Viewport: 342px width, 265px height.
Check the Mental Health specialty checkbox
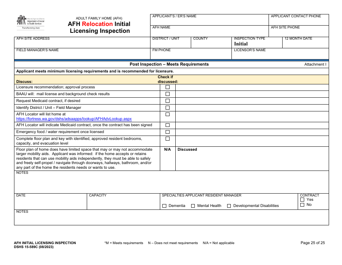tap(193, 206)
